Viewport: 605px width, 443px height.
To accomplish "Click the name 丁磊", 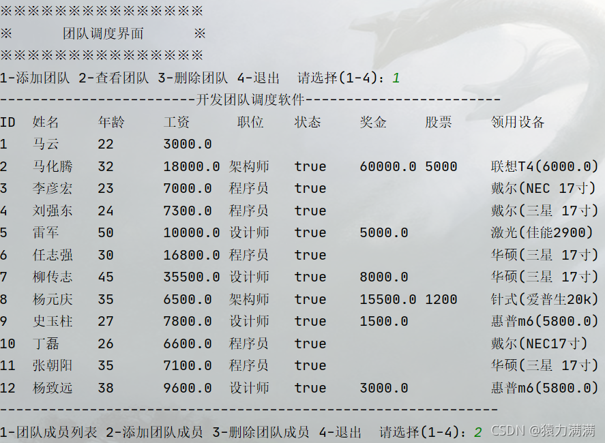I will point(46,344).
